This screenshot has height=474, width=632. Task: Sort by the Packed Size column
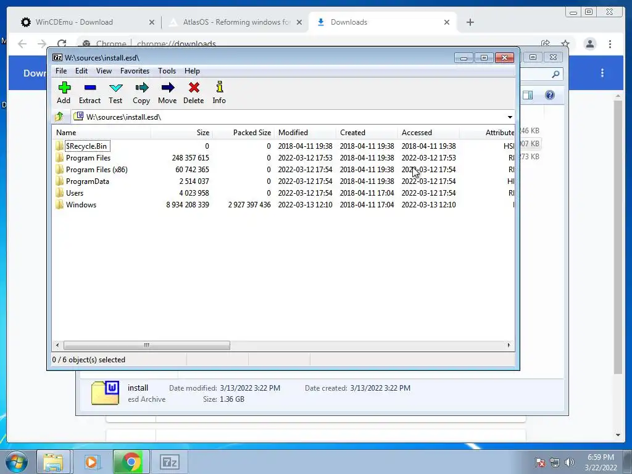243,132
